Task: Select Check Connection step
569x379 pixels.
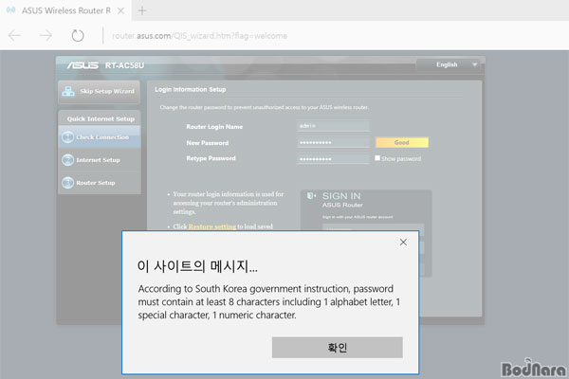Action: [x=99, y=137]
